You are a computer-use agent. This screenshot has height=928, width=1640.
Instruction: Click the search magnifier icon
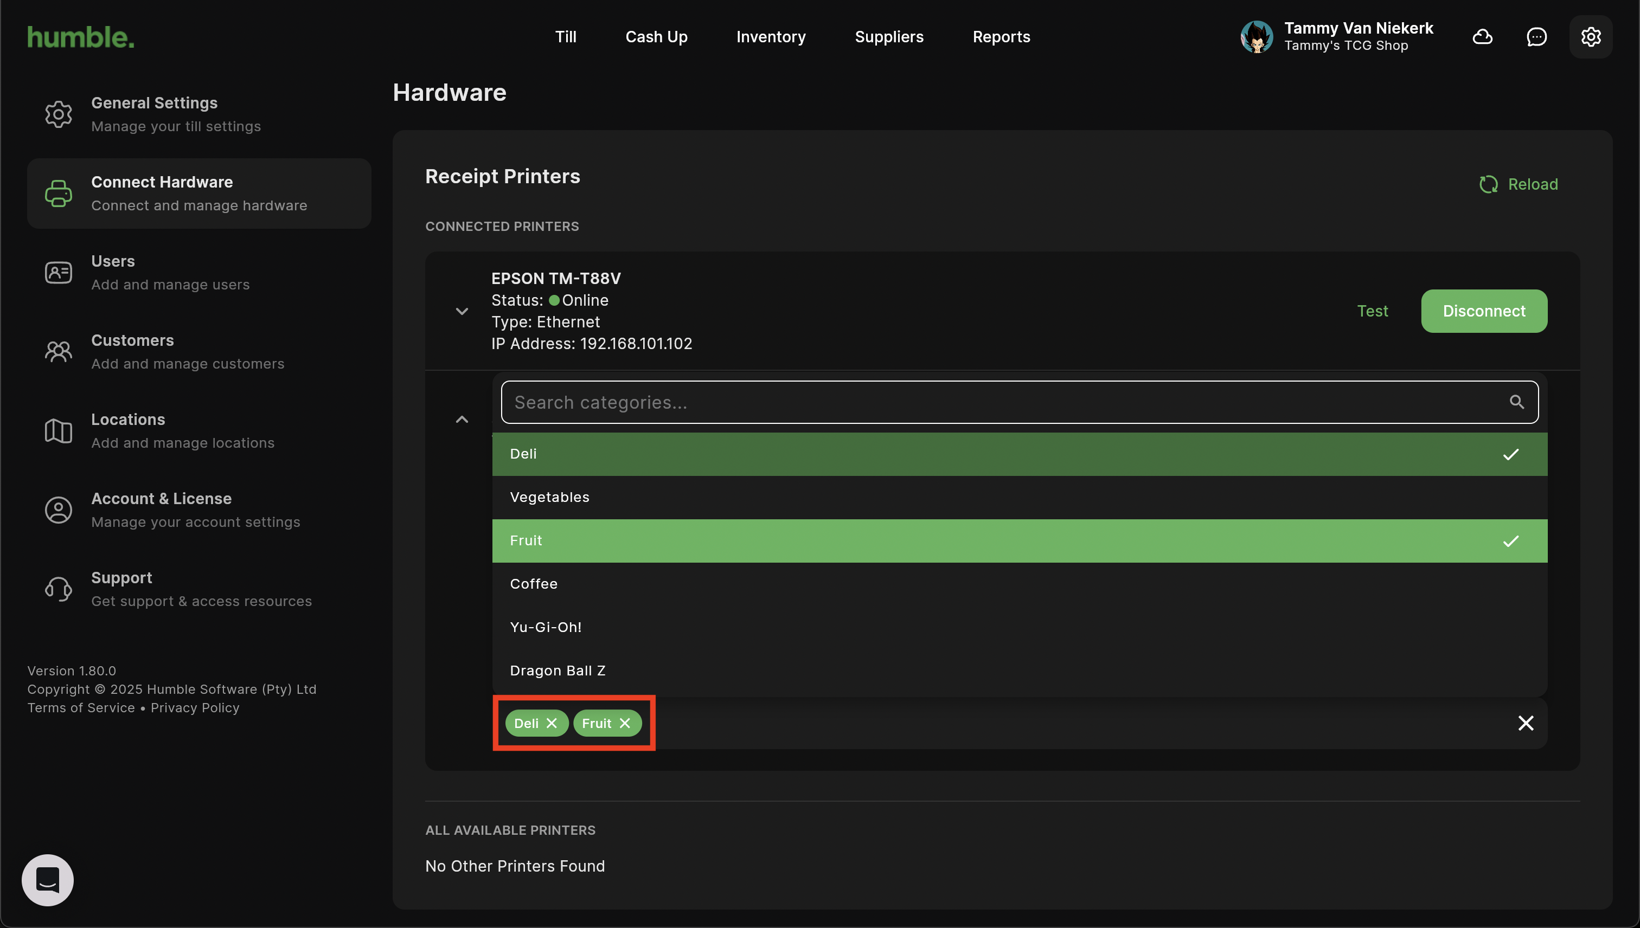(1517, 402)
